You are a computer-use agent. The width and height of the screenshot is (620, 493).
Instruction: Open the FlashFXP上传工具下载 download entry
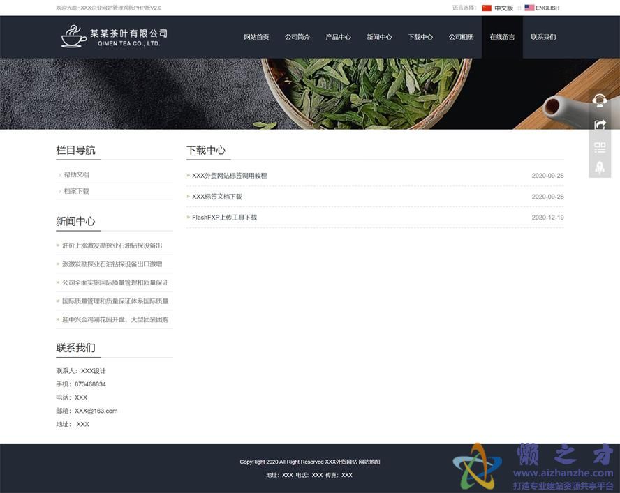click(225, 217)
